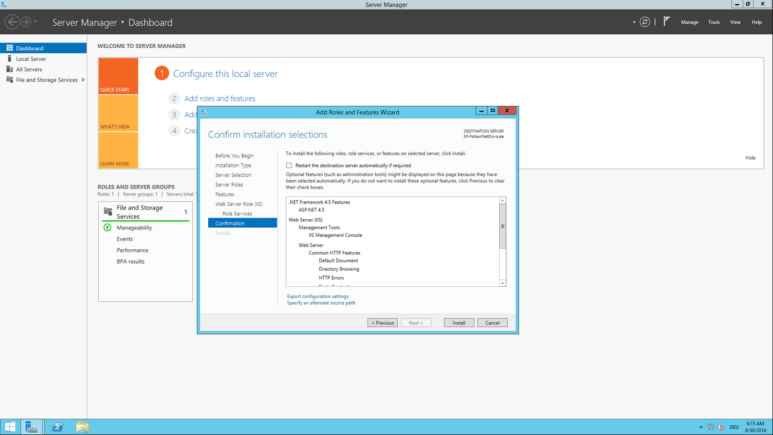Select All Servers in the left navigation

pos(43,69)
